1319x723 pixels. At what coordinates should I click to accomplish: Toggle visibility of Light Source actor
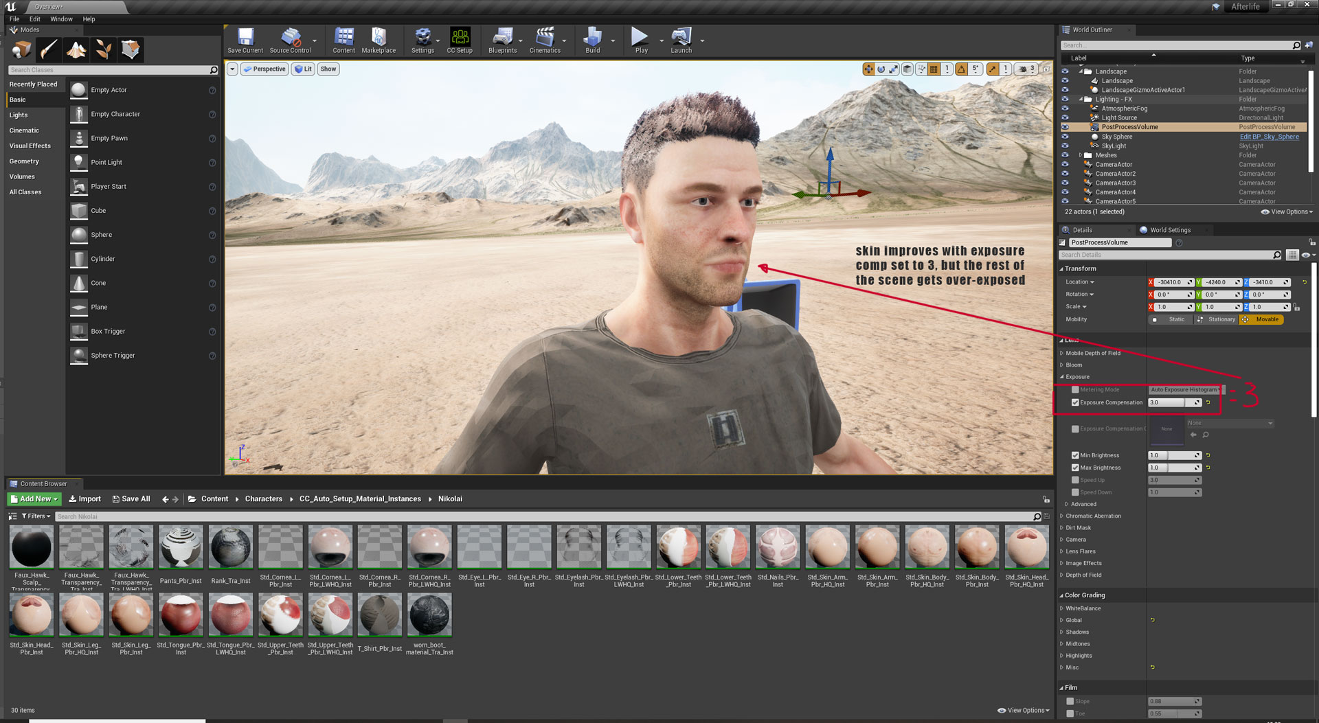pos(1065,118)
